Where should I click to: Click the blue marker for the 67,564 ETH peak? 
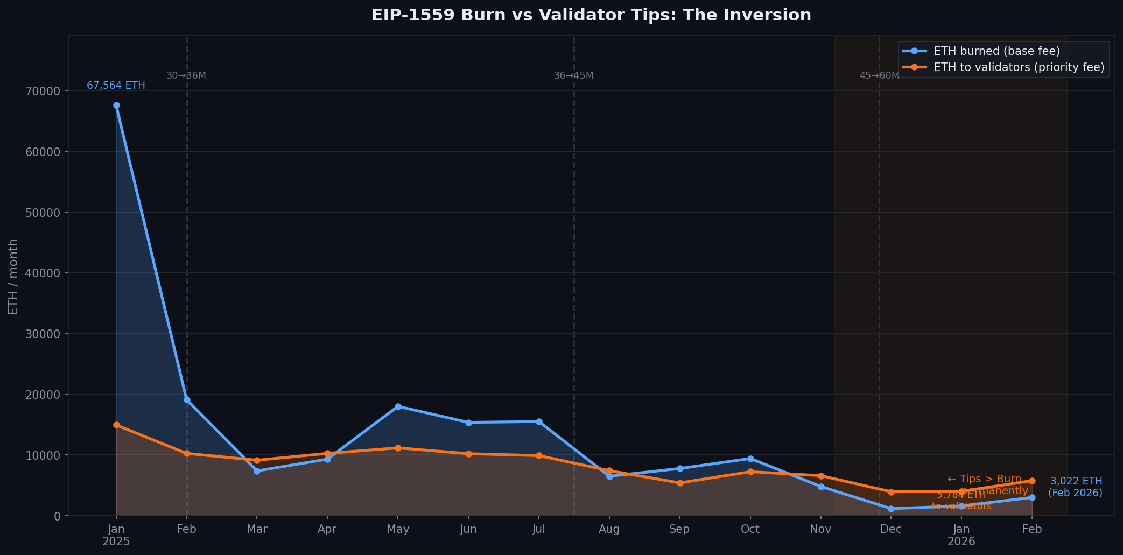click(x=116, y=105)
